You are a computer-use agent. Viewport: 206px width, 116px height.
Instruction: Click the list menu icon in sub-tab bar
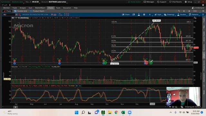pos(203,11)
